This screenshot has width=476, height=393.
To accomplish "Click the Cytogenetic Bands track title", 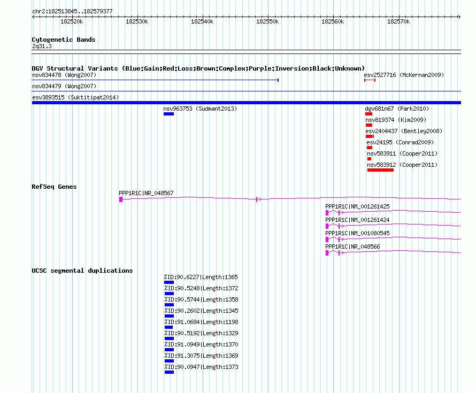I will tap(64, 40).
